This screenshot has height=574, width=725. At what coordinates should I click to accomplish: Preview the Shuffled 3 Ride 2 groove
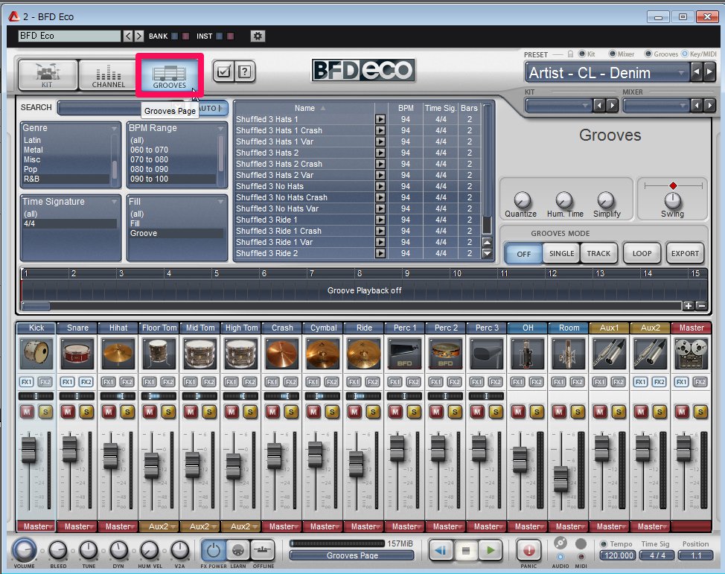coord(380,253)
